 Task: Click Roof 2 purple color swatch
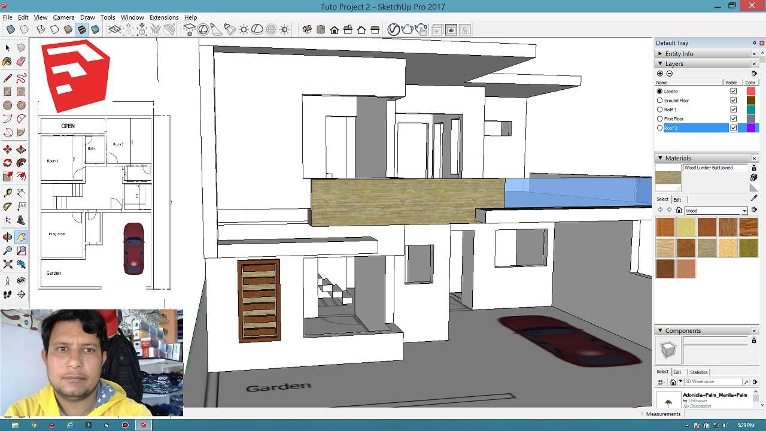tap(750, 128)
